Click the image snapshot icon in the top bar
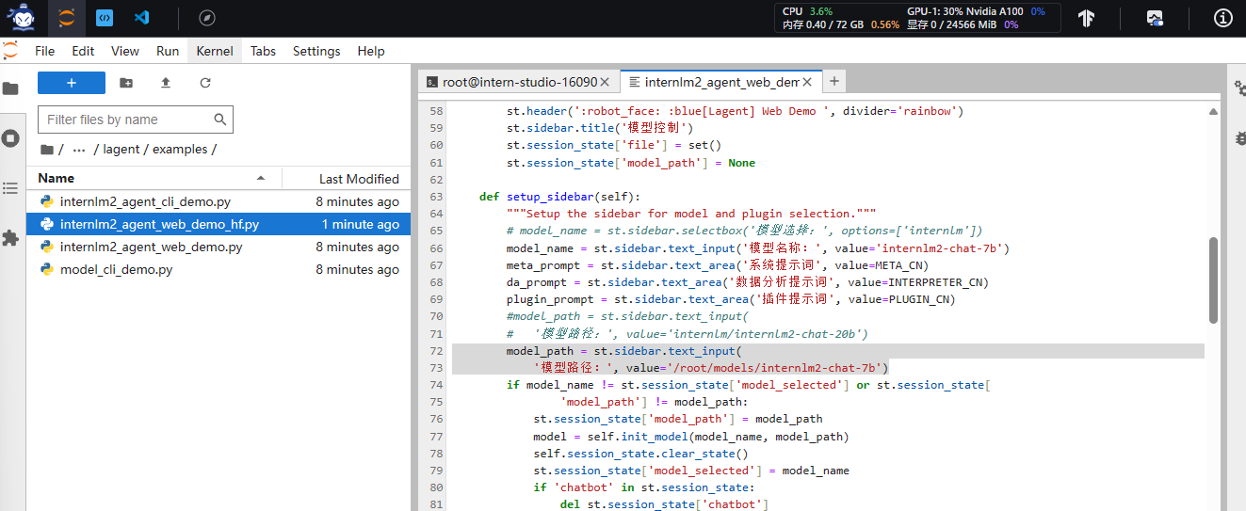Screen dimensions: 1246x511 (1155, 18)
